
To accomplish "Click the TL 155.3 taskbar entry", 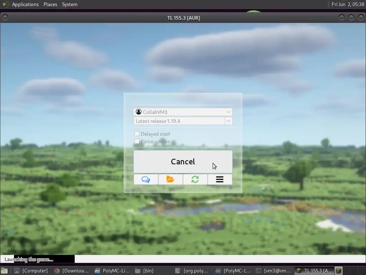I will pos(314,271).
